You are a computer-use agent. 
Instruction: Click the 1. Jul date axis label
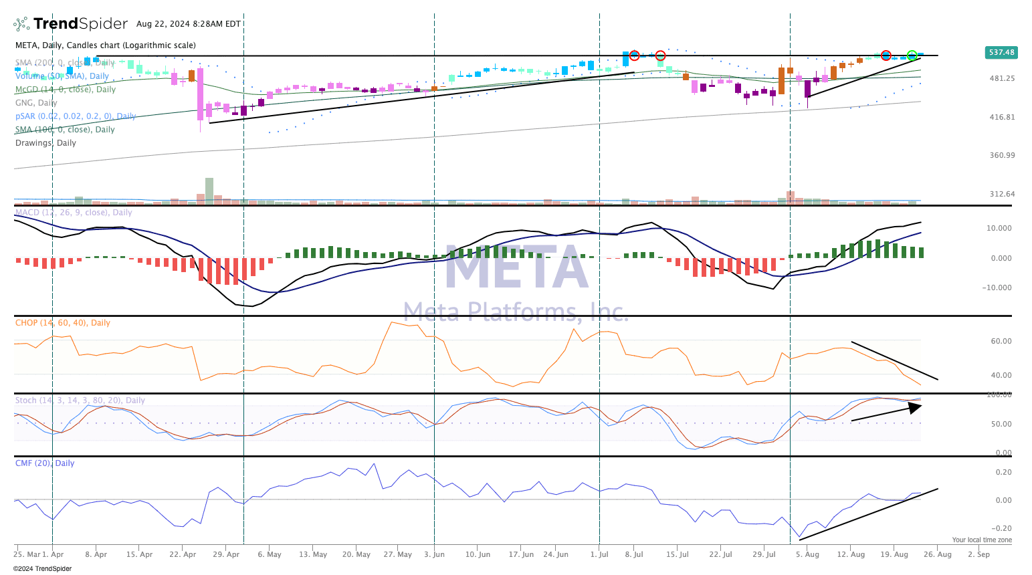tap(599, 554)
